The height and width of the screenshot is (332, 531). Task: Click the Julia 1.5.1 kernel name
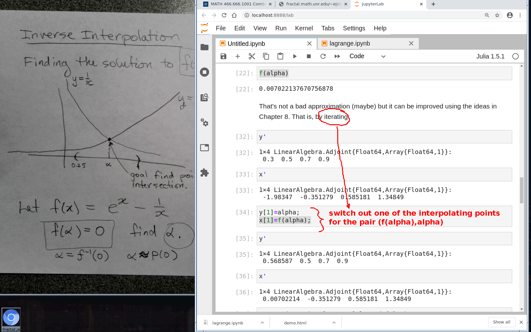tap(490, 56)
